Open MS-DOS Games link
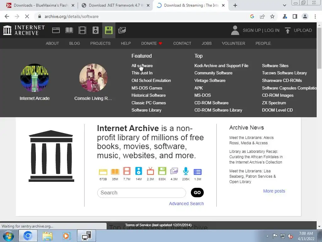Viewport: 322px width, 242px height. [x=147, y=88]
